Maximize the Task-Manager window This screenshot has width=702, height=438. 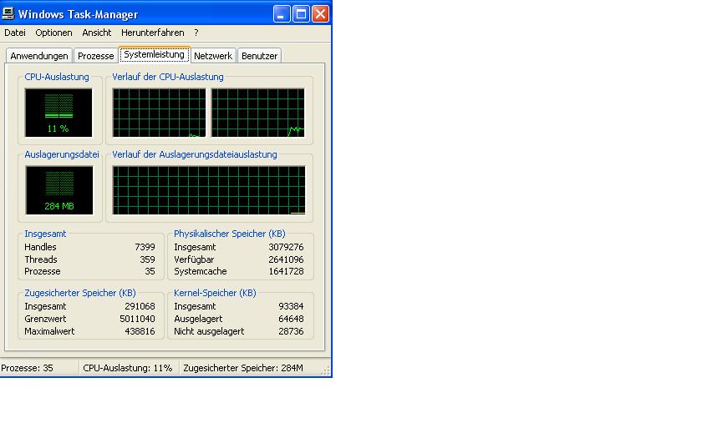pyautogui.click(x=301, y=14)
